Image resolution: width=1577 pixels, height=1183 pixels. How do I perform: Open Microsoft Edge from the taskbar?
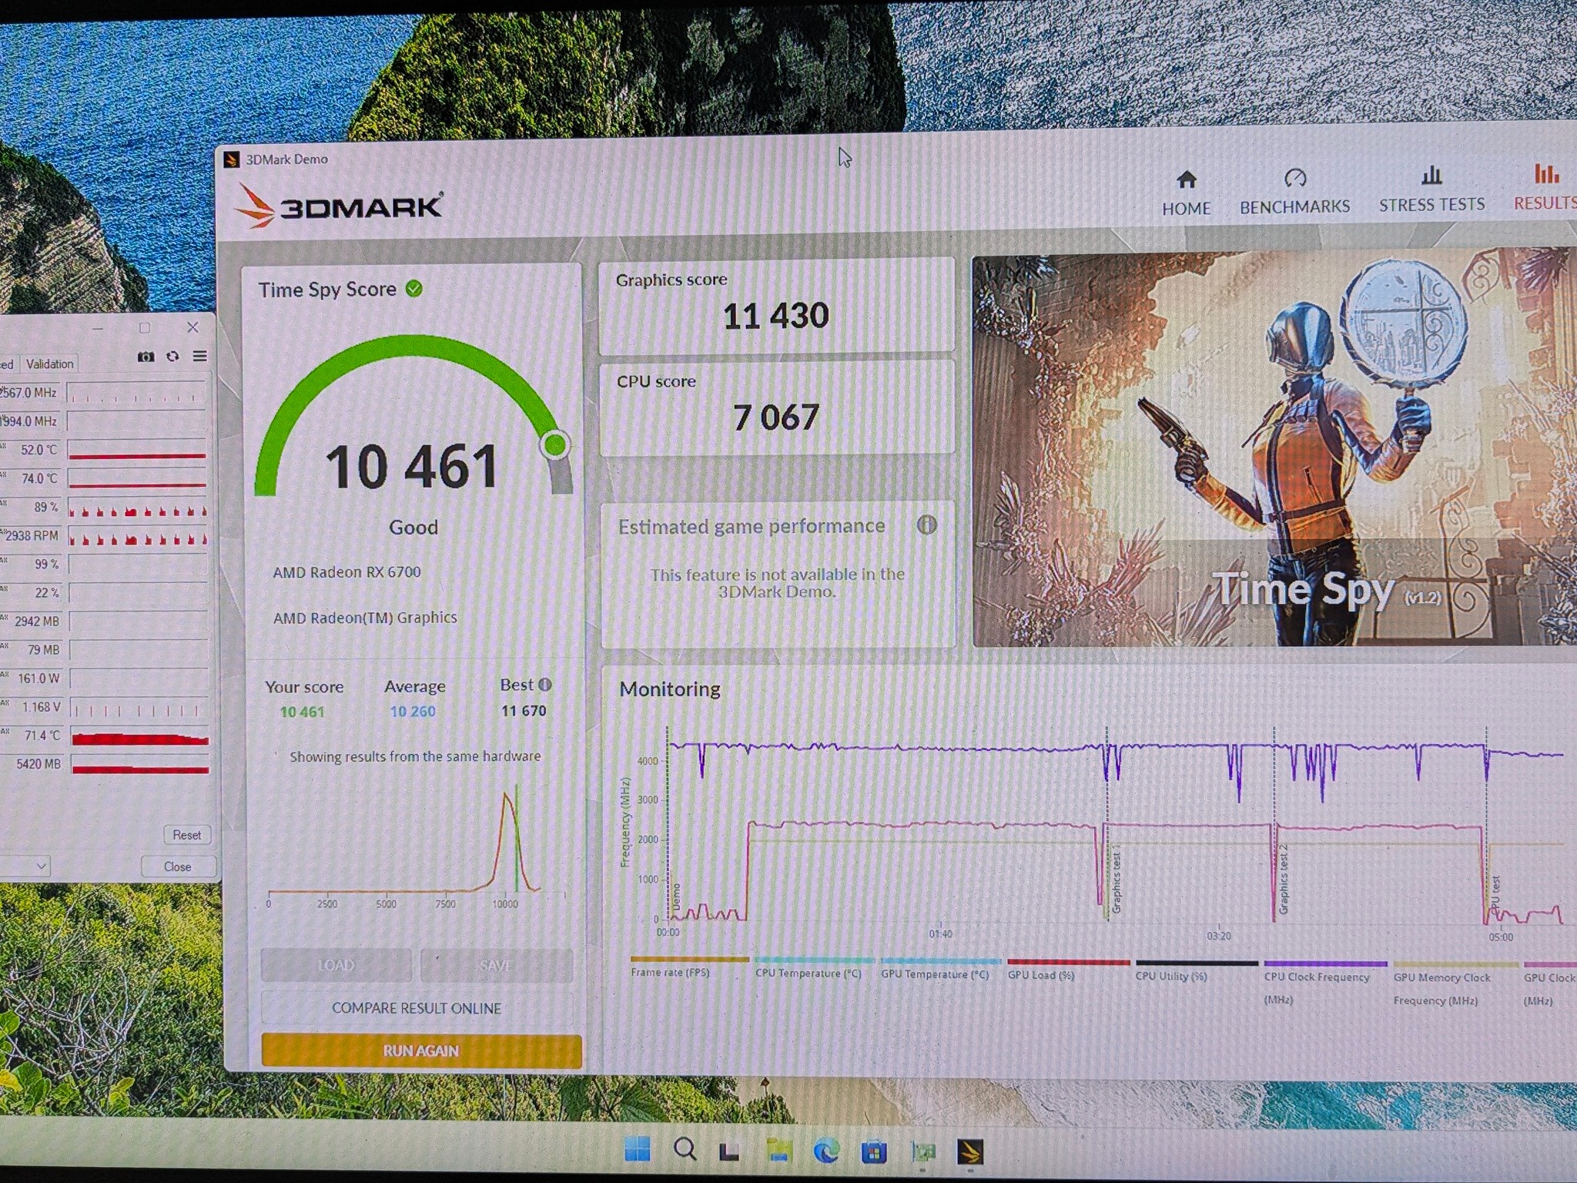[826, 1151]
